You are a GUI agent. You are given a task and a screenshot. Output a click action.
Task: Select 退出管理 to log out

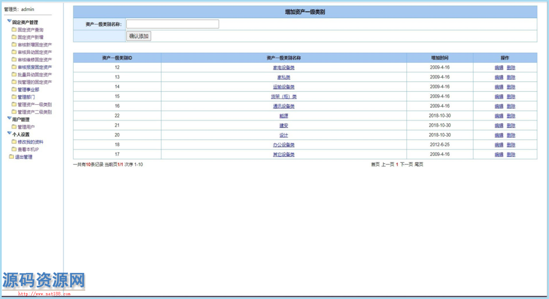click(x=24, y=157)
